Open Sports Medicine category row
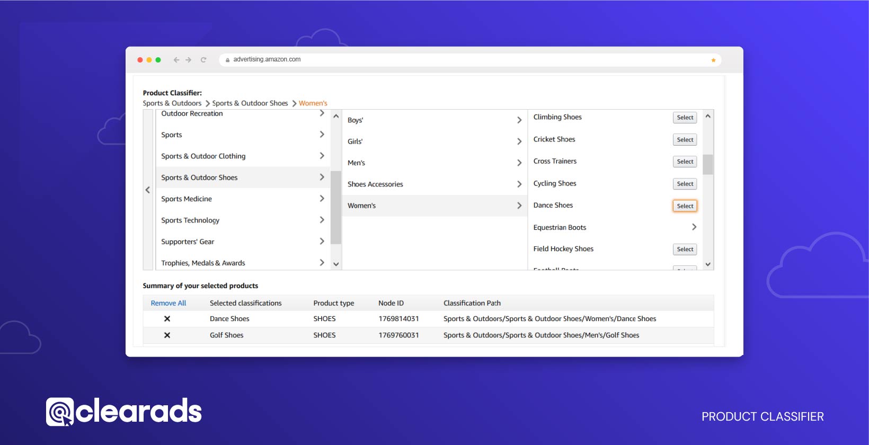The height and width of the screenshot is (445, 869). (242, 199)
